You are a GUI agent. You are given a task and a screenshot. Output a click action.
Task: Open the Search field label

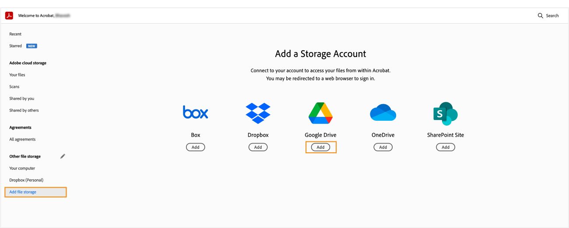[552, 16]
